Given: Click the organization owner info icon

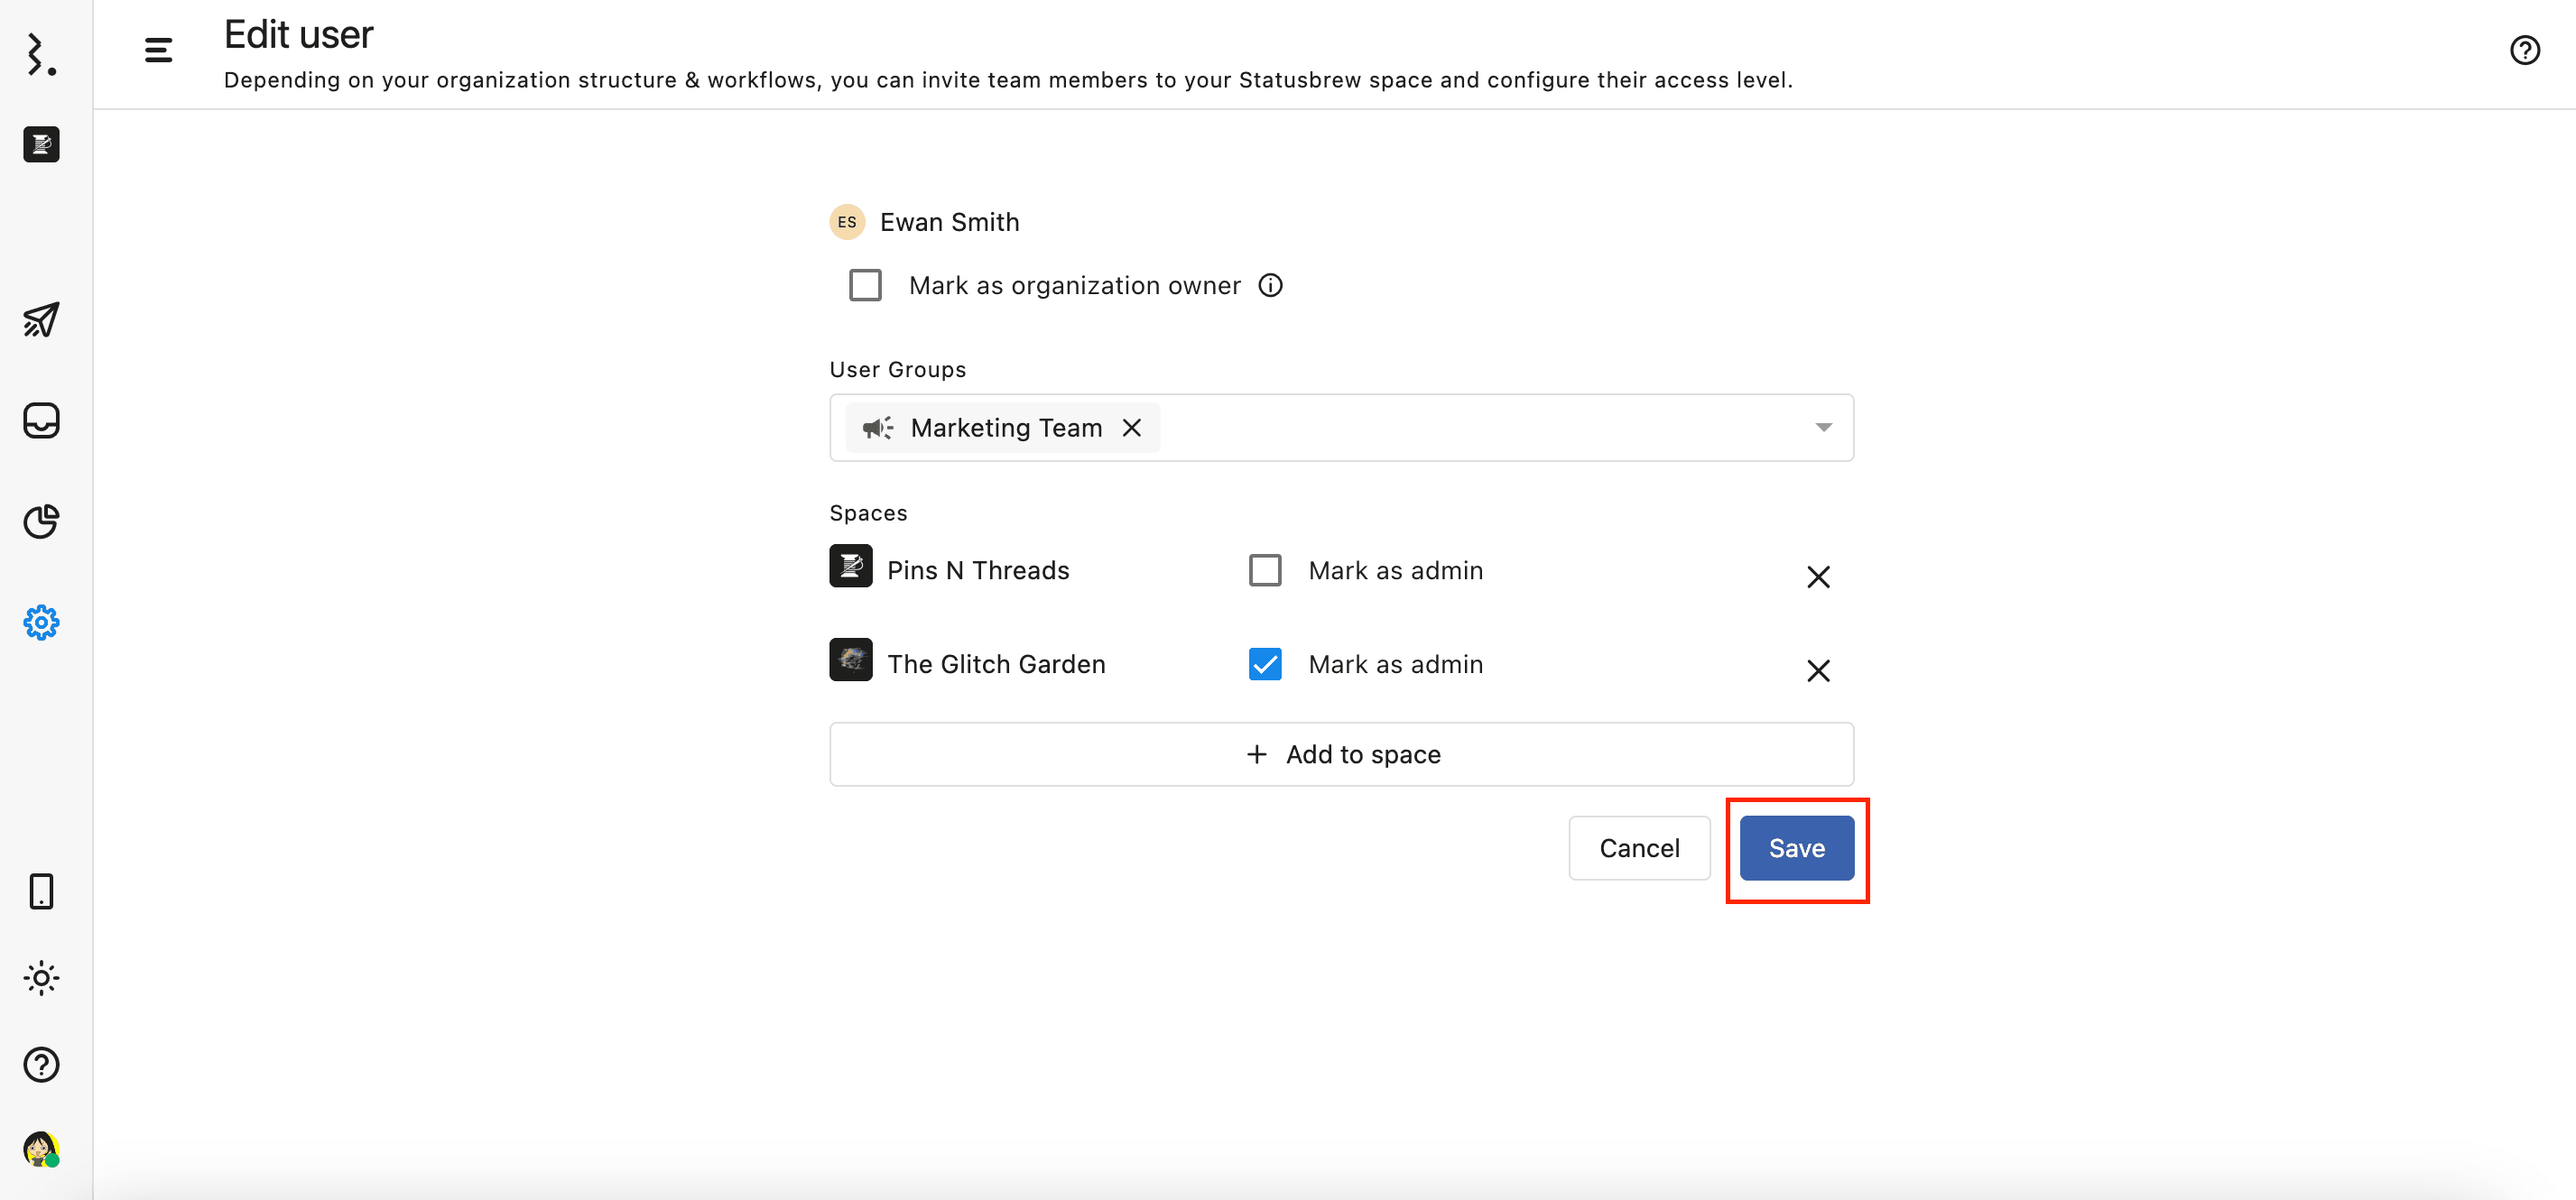Looking at the screenshot, I should 1270,286.
